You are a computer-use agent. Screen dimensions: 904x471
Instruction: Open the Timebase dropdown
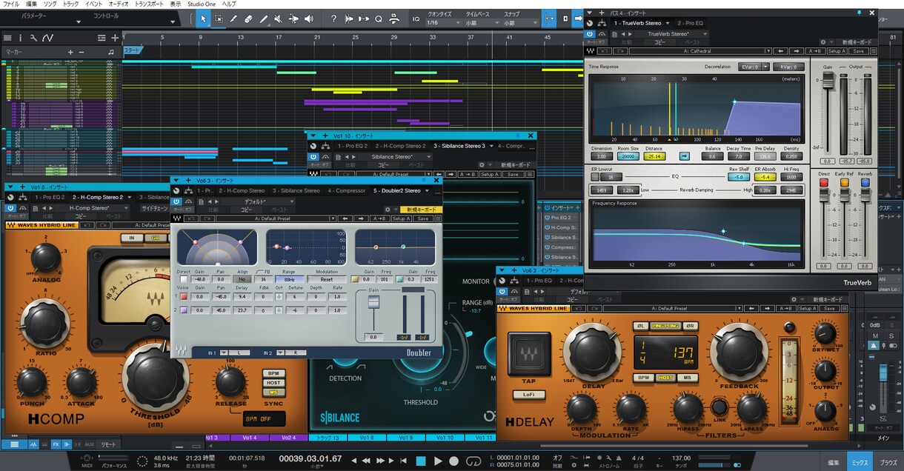[x=482, y=23]
